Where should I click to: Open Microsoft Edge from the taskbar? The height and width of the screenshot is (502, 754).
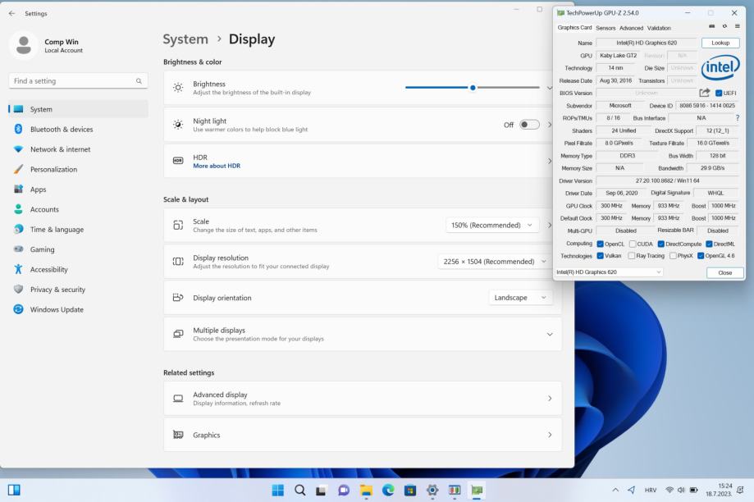click(388, 490)
